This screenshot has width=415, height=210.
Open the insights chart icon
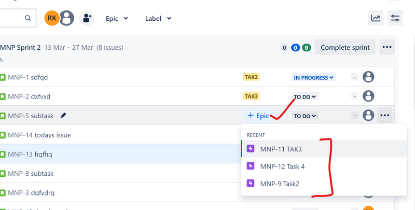[376, 18]
